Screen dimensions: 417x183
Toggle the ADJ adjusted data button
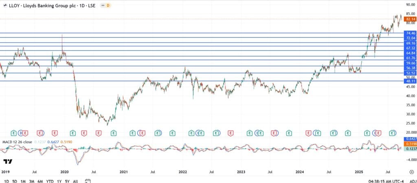click(x=412, y=181)
